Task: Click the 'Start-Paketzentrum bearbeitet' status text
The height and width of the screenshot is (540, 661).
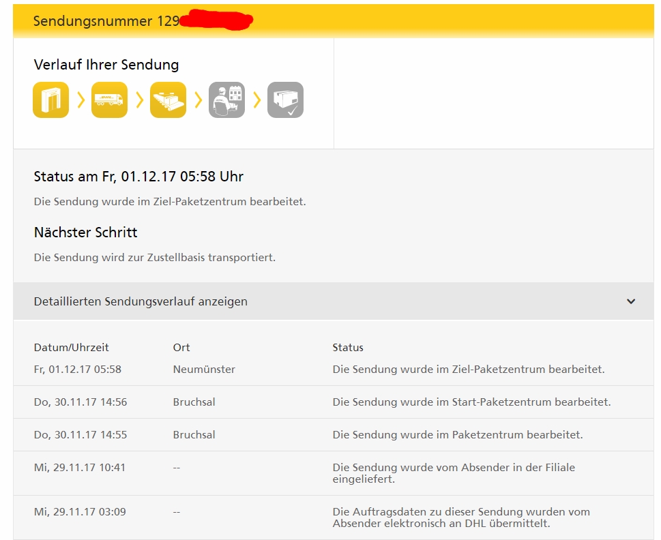Action: tap(471, 402)
